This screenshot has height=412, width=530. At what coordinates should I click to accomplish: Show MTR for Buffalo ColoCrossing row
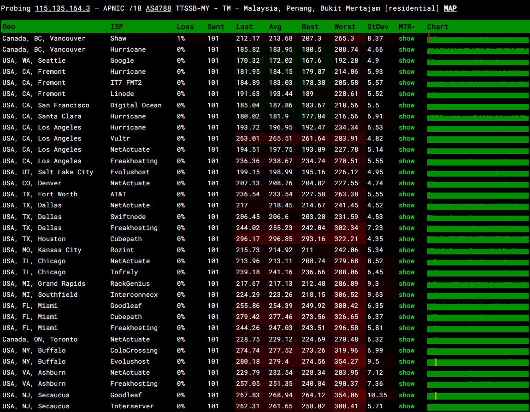(x=406, y=351)
